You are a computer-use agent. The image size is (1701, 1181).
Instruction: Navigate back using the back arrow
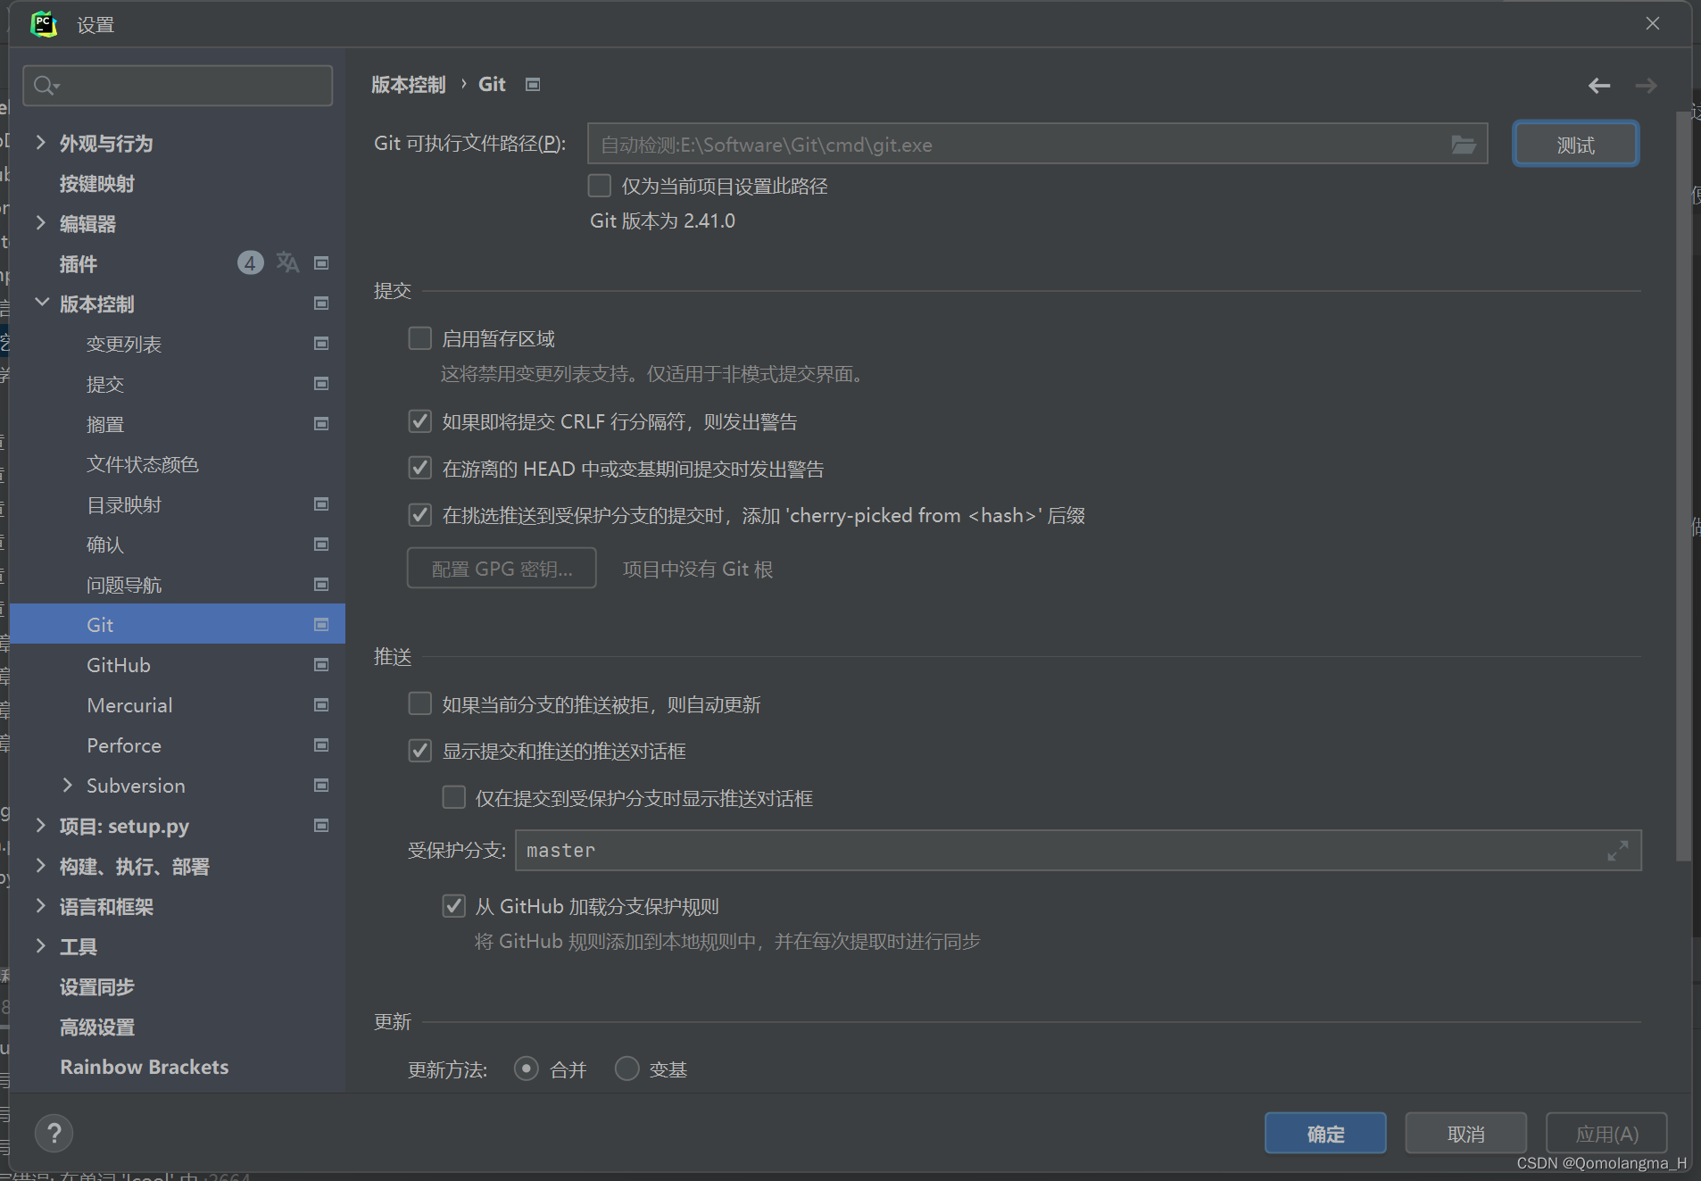point(1597,85)
